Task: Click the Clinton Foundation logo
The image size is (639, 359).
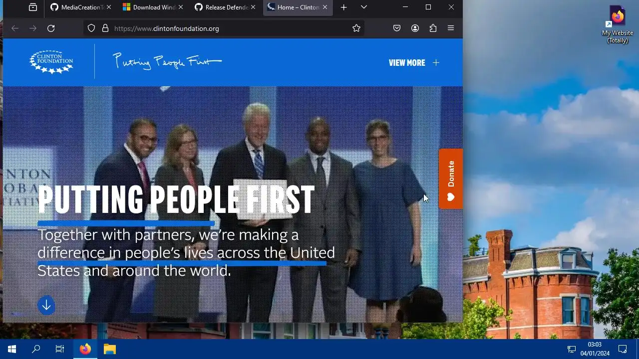Action: tap(51, 62)
